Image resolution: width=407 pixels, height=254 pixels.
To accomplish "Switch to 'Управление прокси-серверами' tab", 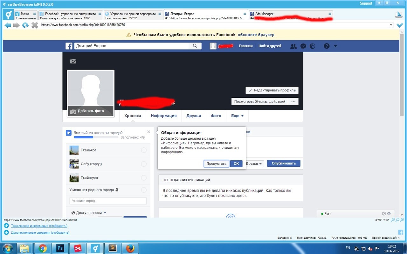I will pos(133,16).
